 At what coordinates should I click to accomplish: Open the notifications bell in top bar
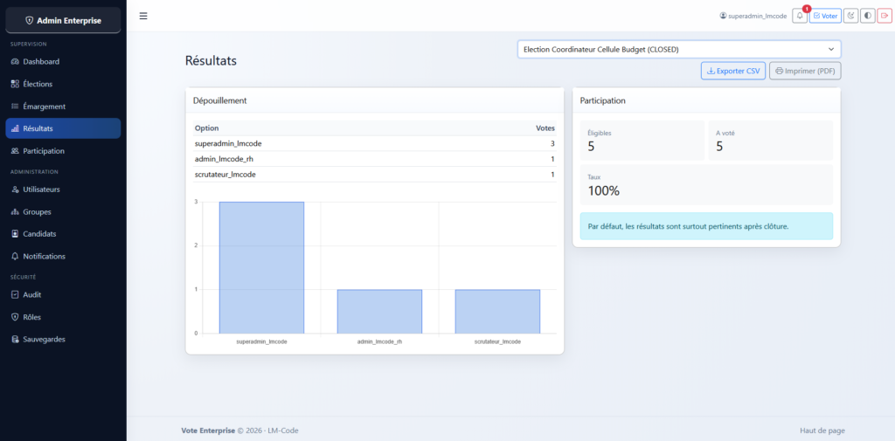point(800,16)
